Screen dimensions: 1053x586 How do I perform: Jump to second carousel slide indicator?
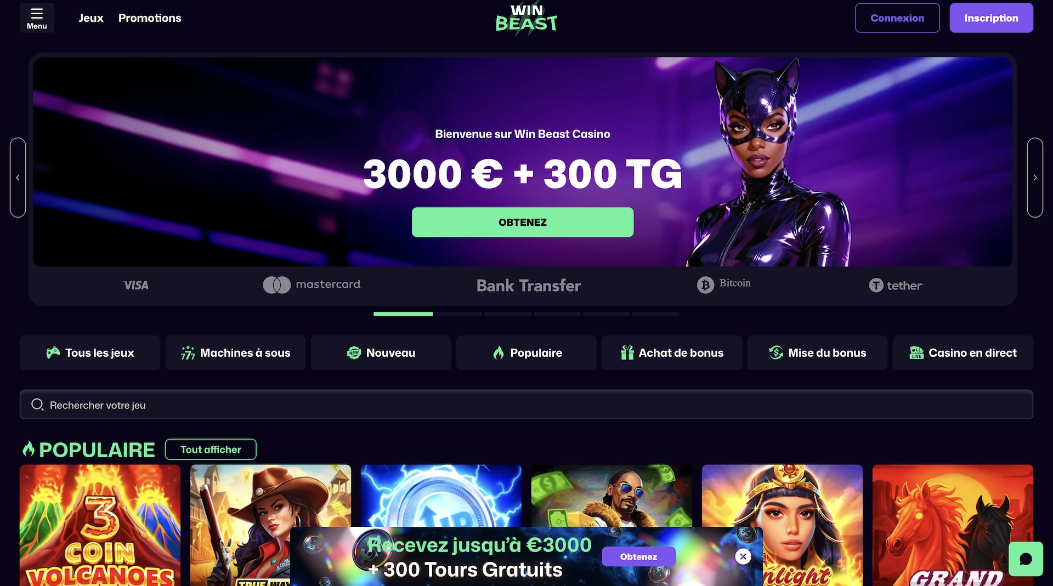[459, 314]
